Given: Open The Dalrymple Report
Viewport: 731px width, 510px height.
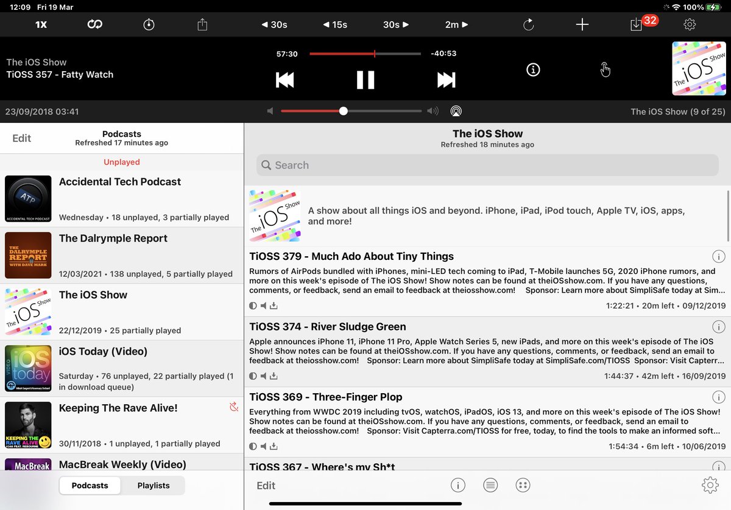Looking at the screenshot, I should (x=122, y=256).
